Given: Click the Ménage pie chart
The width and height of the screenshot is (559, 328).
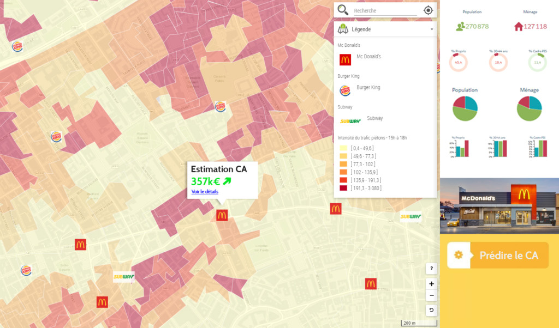Looking at the screenshot, I should tap(529, 108).
